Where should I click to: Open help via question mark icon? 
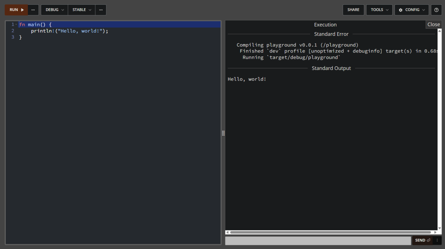[436, 10]
